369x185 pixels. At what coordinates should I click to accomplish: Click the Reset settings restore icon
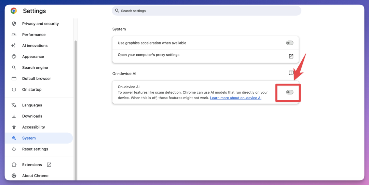14,149
